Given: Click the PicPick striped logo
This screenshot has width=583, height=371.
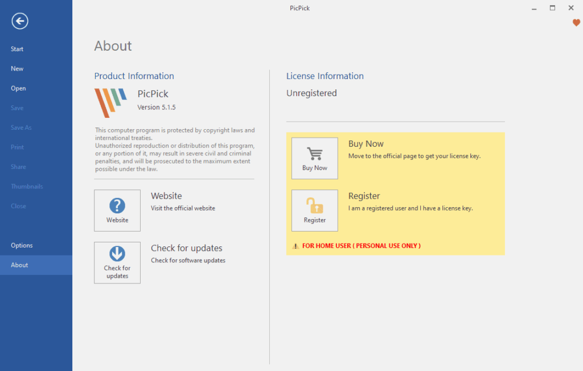Looking at the screenshot, I should [x=110, y=102].
